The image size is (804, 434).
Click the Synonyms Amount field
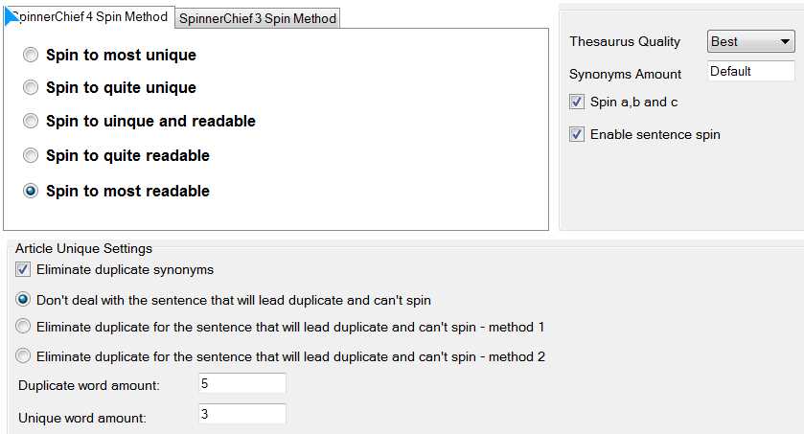pyautogui.click(x=750, y=72)
